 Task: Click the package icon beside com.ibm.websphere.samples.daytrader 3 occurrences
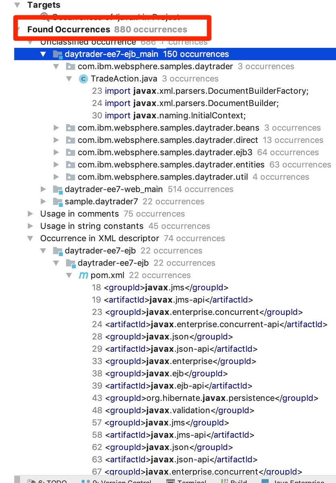[71, 66]
